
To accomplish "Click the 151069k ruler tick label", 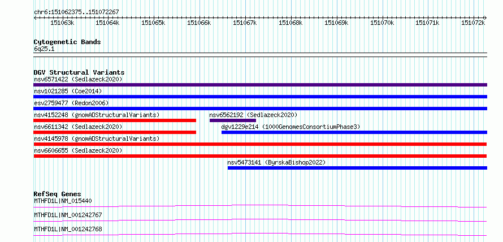I will (x=336, y=23).
